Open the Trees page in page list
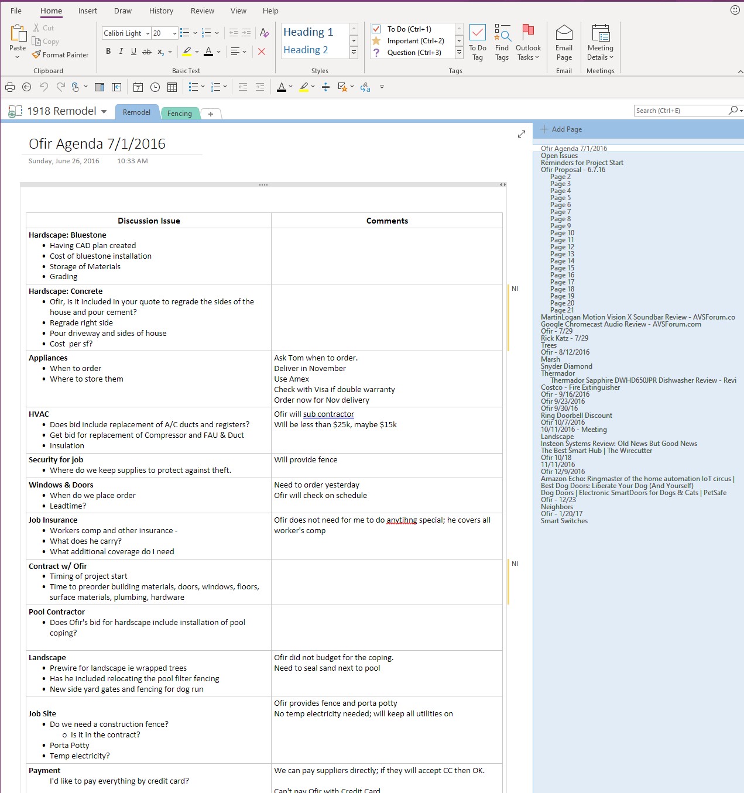The image size is (744, 793). point(548,345)
